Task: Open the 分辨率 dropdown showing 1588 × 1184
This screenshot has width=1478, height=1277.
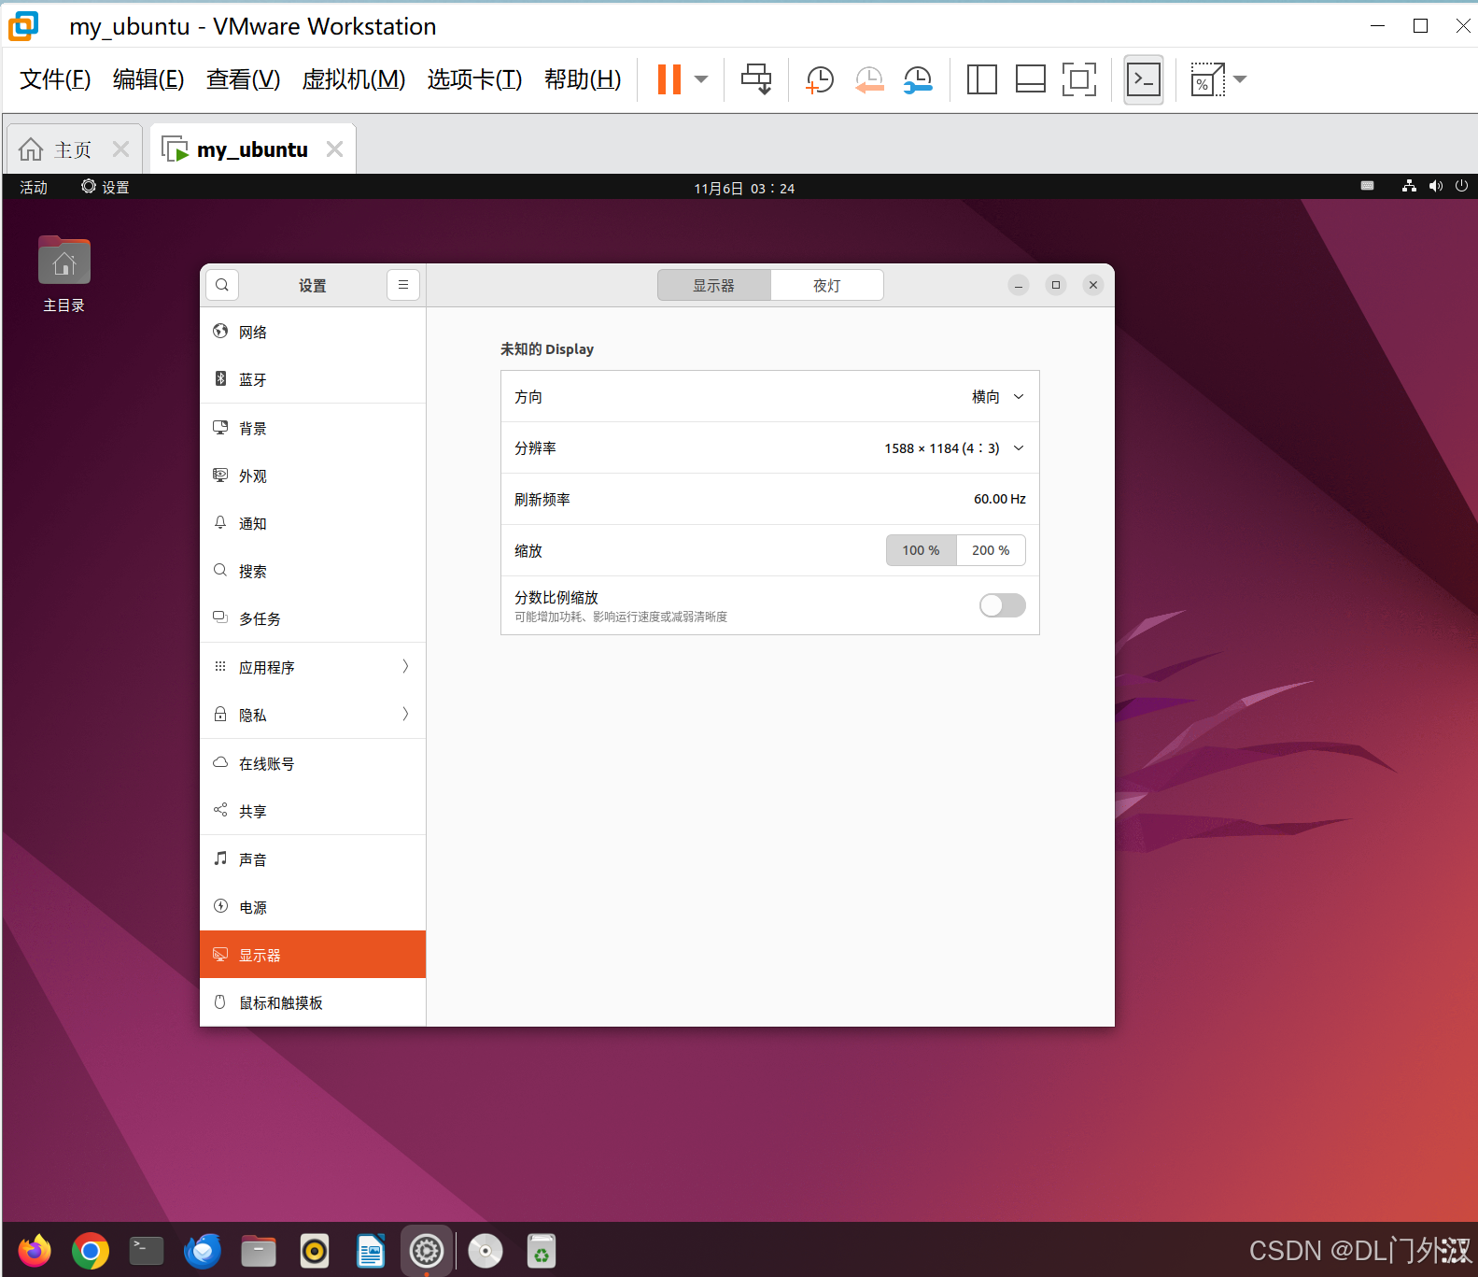Action: (770, 447)
